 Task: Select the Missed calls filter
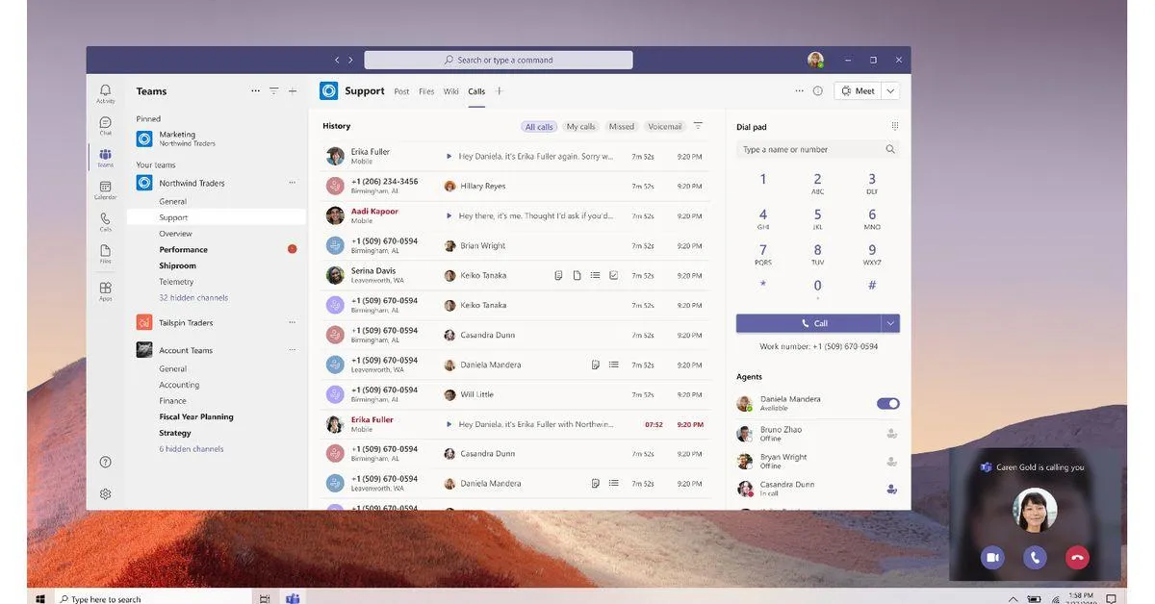(622, 127)
